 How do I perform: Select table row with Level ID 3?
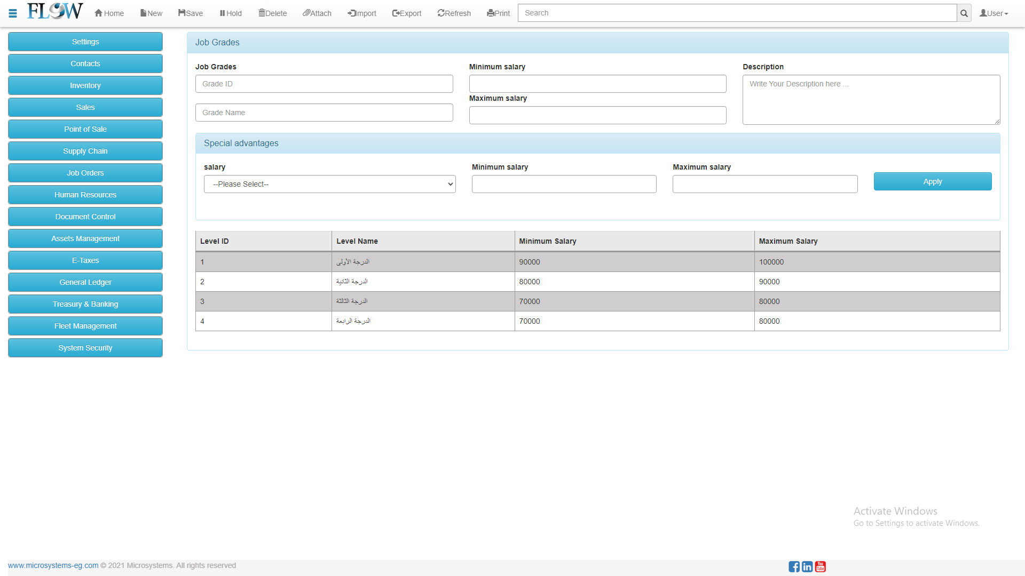(598, 301)
